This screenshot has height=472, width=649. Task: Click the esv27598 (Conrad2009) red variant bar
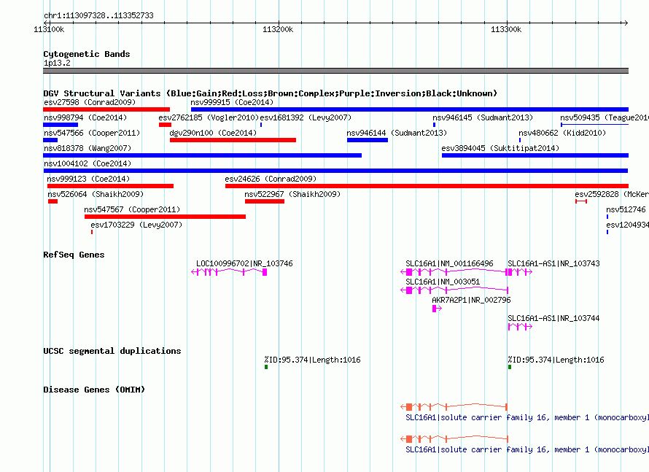[x=106, y=109]
